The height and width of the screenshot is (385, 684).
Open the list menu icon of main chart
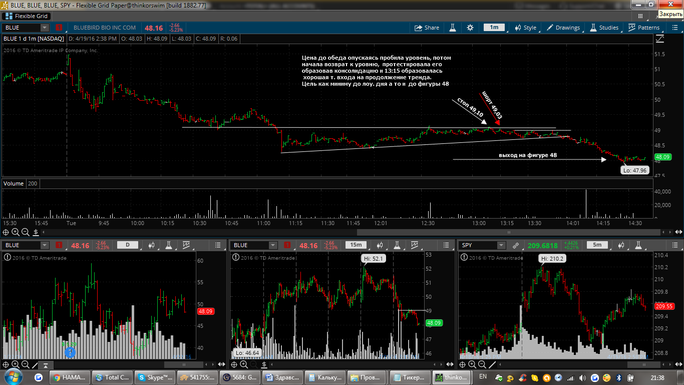[674, 28]
